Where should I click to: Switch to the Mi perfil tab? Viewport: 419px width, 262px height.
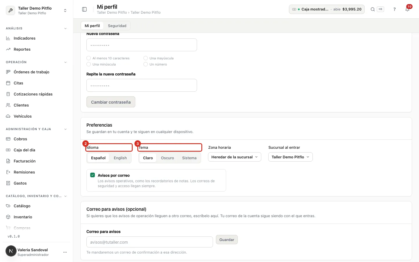92,26
